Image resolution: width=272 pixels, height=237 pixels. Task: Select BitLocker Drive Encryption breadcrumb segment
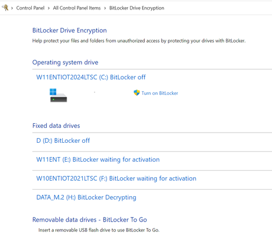[137, 8]
